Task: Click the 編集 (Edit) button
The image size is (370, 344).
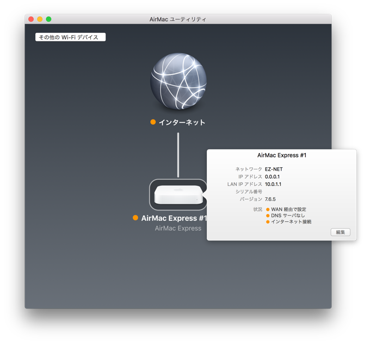Action: [x=340, y=232]
